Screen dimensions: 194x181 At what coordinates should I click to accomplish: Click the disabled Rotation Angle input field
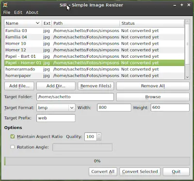point(82,147)
